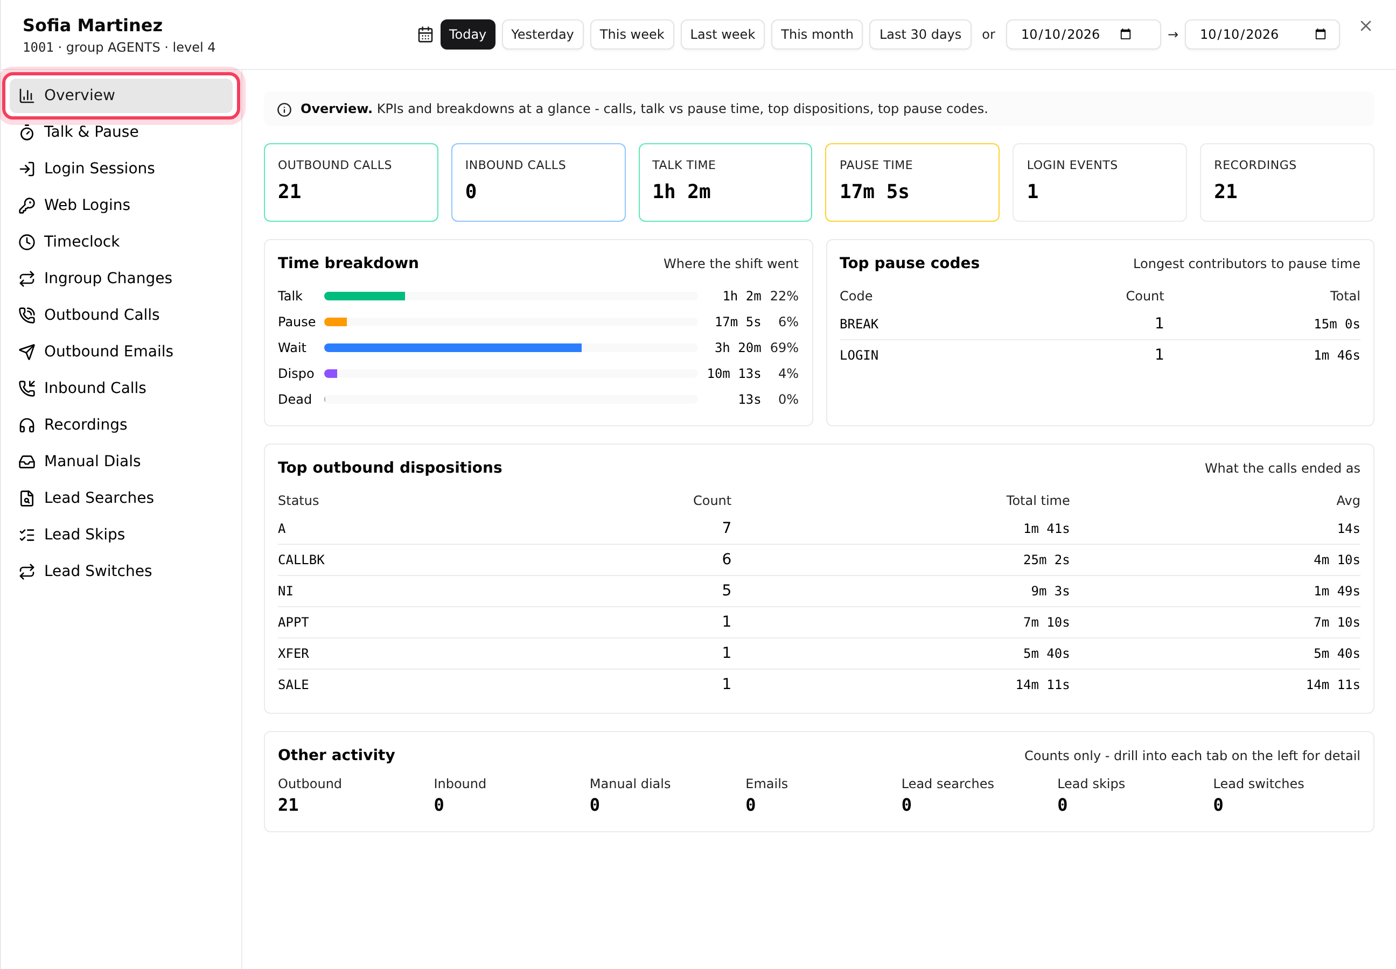Click the Talk Time KPI card
This screenshot has width=1396, height=969.
[x=725, y=182]
